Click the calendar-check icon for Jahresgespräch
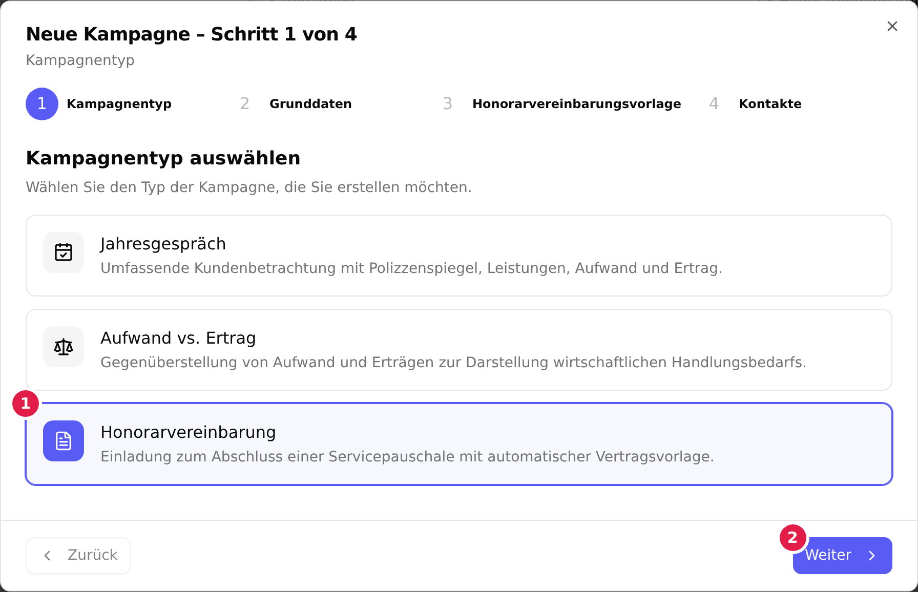Image resolution: width=918 pixels, height=592 pixels. (64, 252)
